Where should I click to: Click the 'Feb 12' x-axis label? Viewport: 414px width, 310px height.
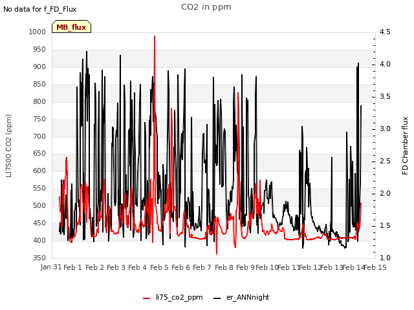click(310, 267)
